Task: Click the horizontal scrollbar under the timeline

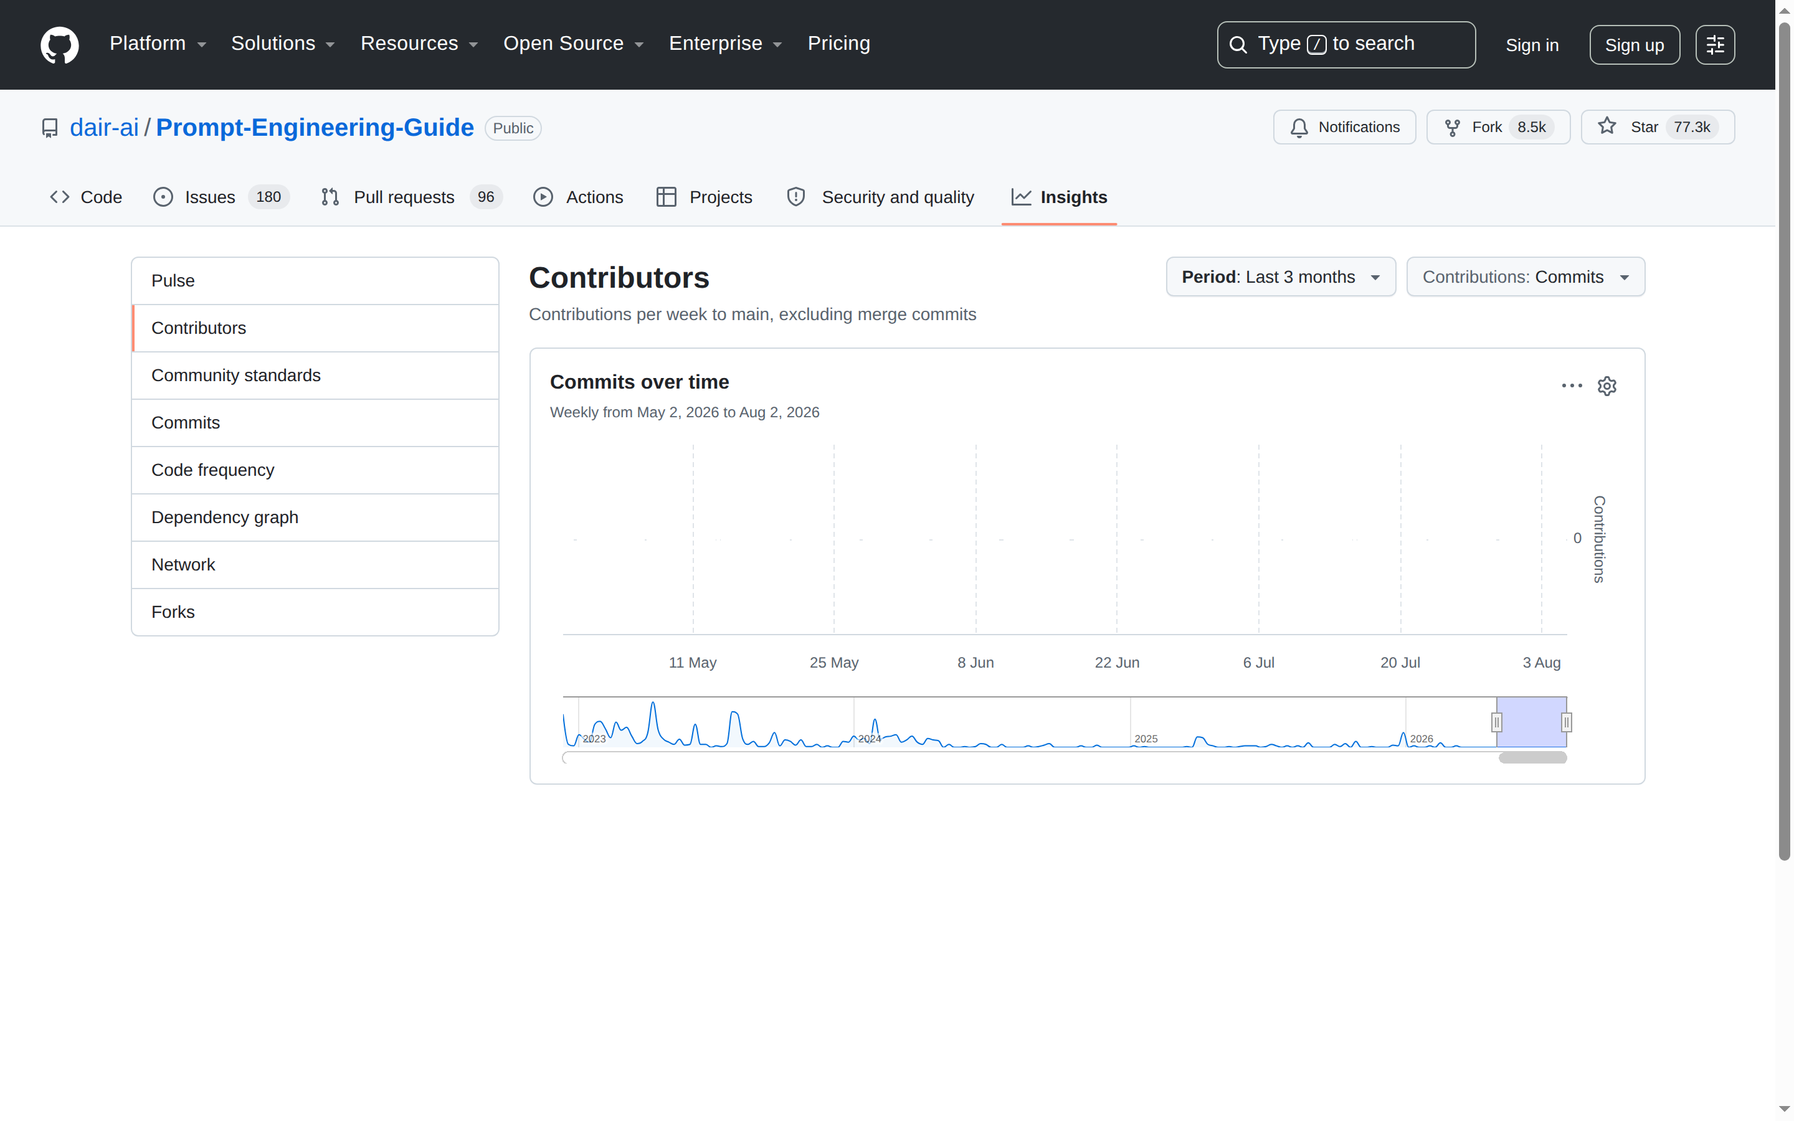Action: pyautogui.click(x=1532, y=758)
